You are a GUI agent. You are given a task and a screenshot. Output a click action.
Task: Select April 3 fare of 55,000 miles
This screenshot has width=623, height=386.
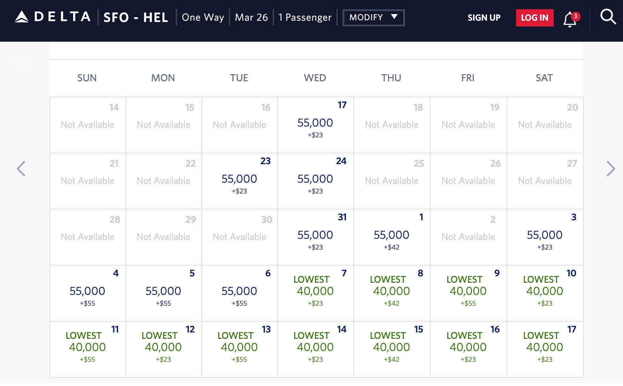point(545,237)
